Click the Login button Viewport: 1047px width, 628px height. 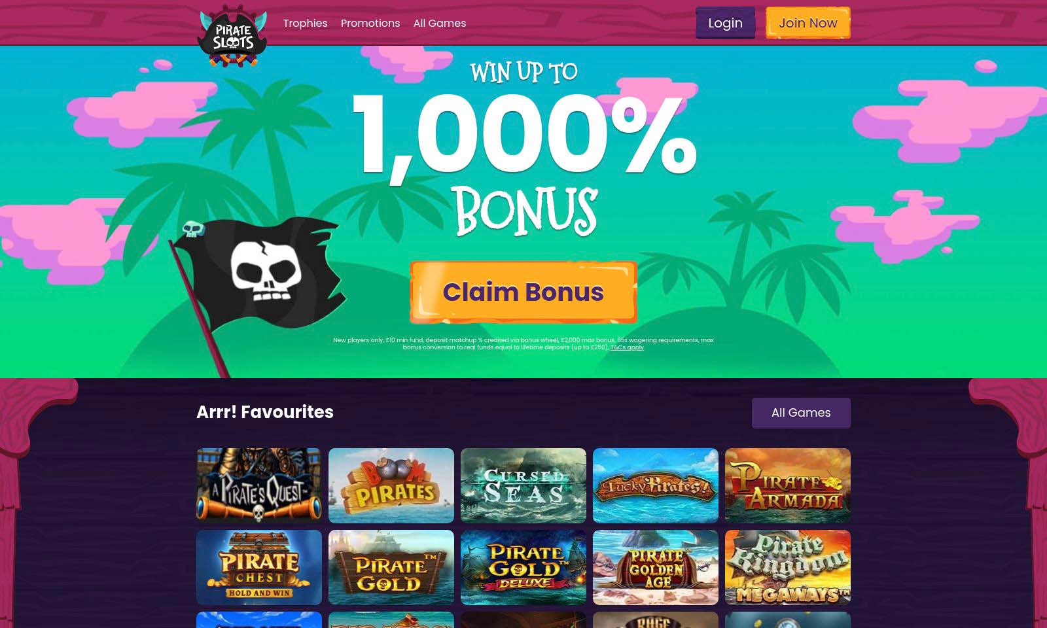click(x=725, y=23)
